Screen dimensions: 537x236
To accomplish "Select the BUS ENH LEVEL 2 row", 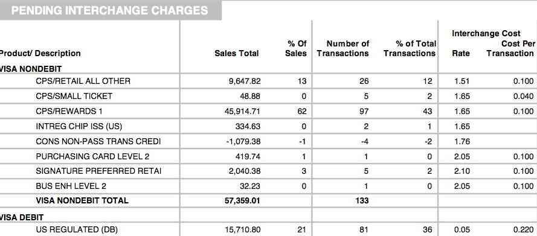I will click(x=268, y=186).
